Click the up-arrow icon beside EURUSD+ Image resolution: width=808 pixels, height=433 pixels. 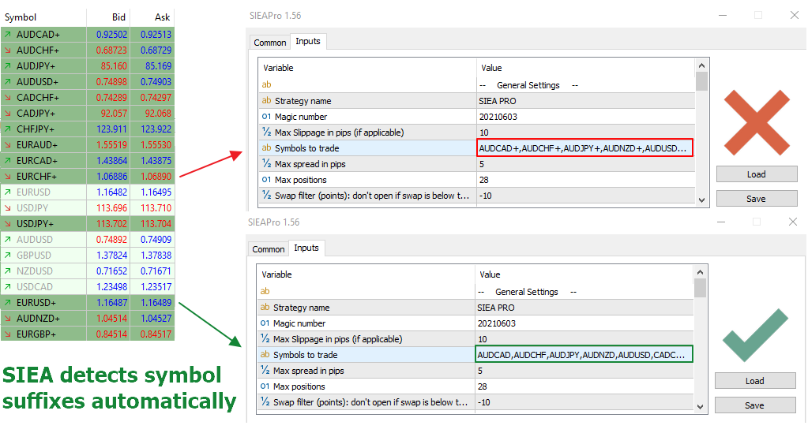(8, 302)
